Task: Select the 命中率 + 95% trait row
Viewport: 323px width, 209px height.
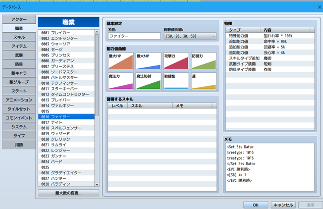Action: [x=270, y=41]
